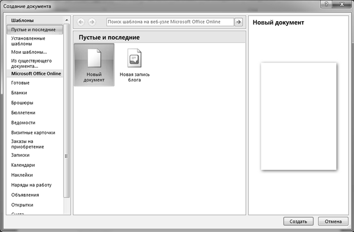
Task: Choose Из существующего документа... option
Action: [31, 63]
